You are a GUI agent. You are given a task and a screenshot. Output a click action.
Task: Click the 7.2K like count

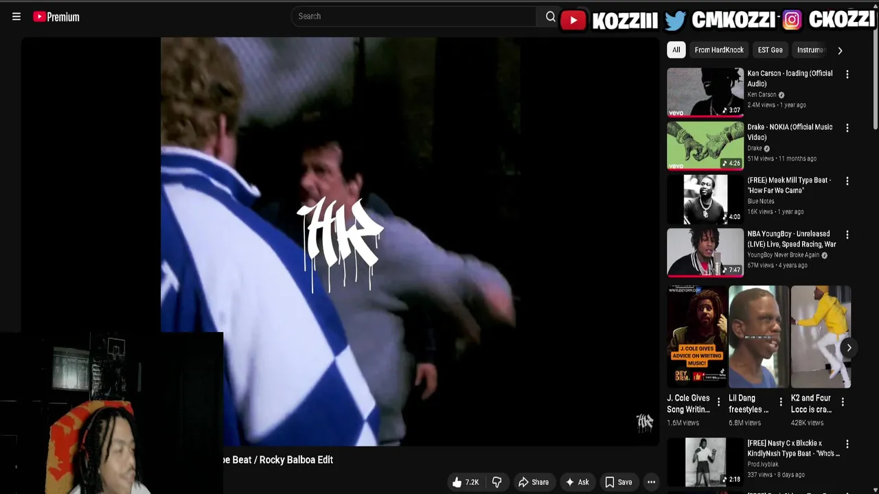[472, 482]
